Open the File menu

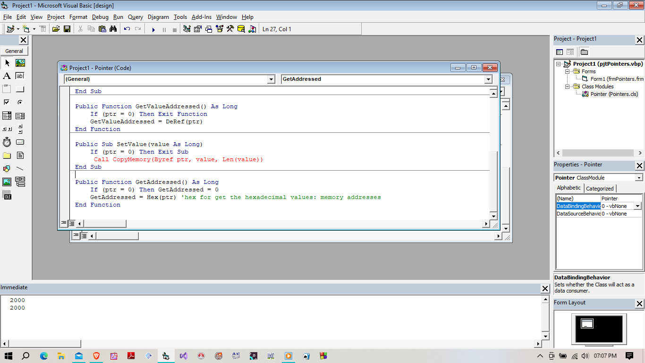[7, 17]
